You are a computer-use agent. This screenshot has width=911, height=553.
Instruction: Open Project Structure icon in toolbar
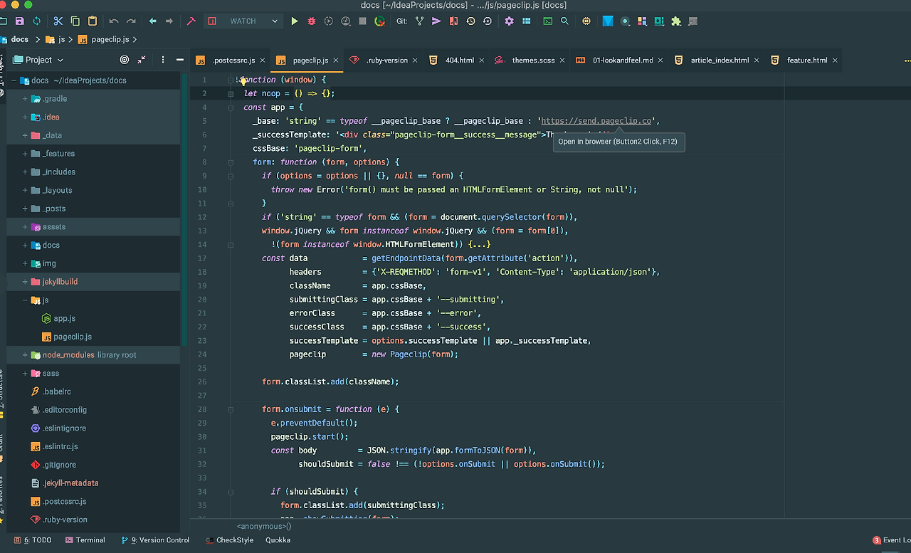(526, 21)
